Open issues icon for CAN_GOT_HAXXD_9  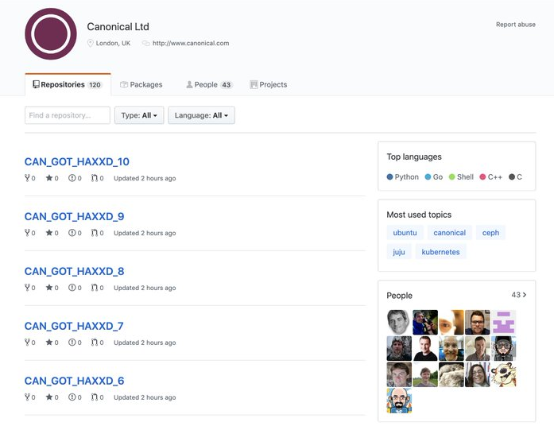72,232
